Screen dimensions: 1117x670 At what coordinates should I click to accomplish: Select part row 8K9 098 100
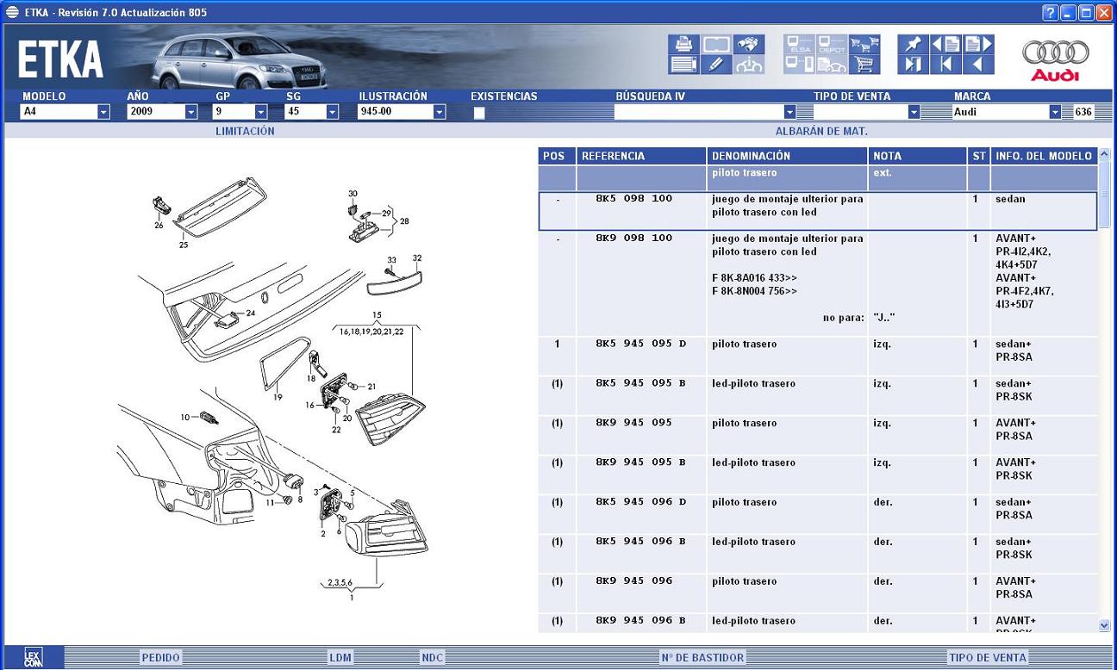tap(818, 283)
